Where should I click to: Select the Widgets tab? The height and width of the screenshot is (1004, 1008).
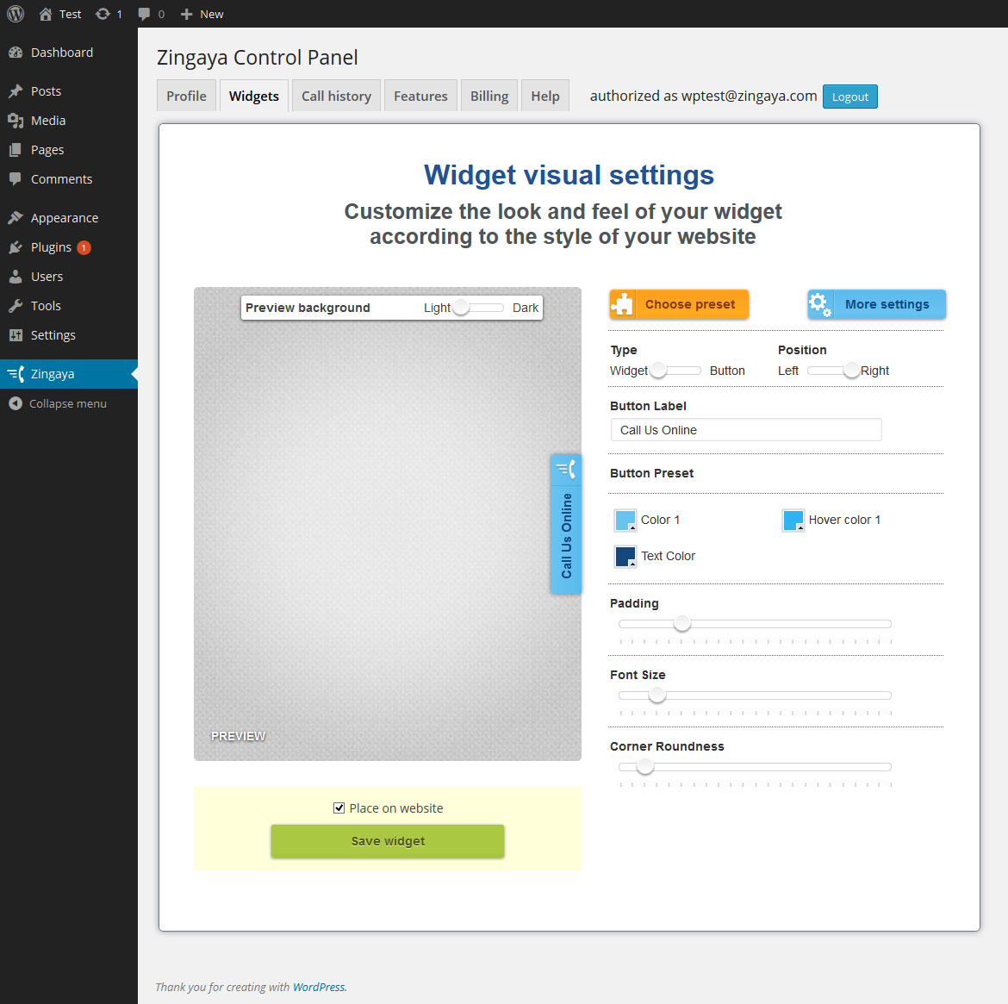(x=254, y=96)
